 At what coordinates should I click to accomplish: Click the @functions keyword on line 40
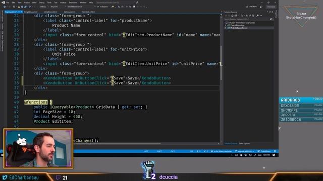pos(36,102)
